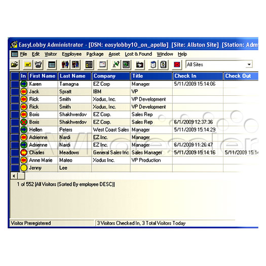The height and width of the screenshot is (266, 266).
Task: Click the VP Production title cell
Action: tap(151, 160)
